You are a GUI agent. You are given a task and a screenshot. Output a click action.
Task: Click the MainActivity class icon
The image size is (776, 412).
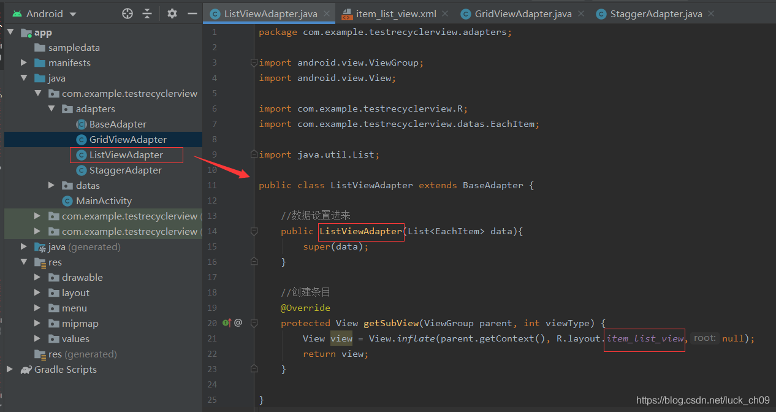[x=67, y=200]
